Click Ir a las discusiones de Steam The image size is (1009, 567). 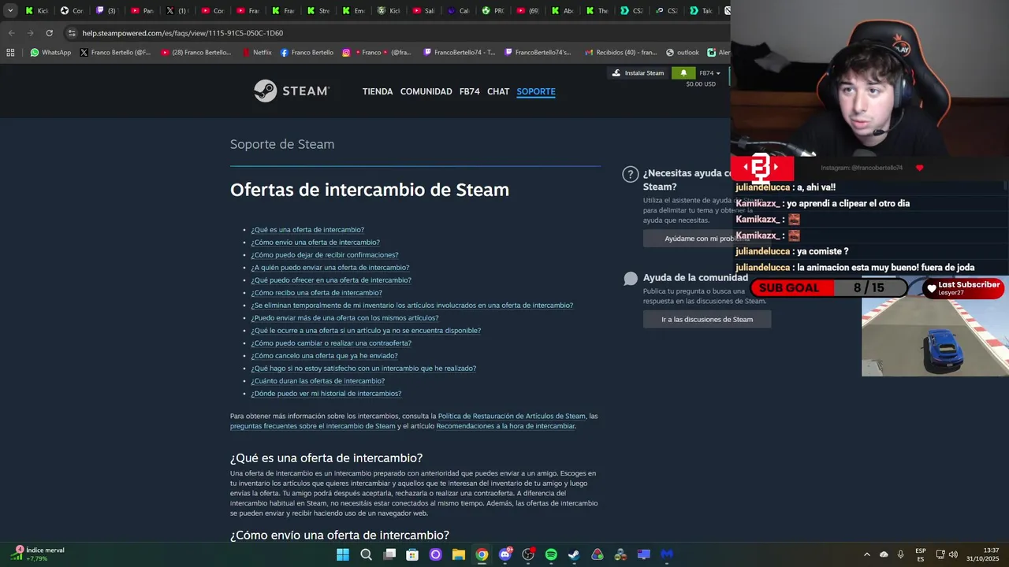(707, 319)
